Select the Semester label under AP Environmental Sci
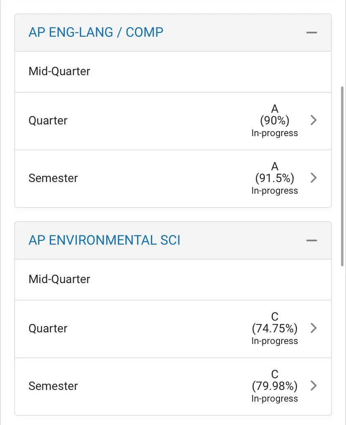 [53, 386]
